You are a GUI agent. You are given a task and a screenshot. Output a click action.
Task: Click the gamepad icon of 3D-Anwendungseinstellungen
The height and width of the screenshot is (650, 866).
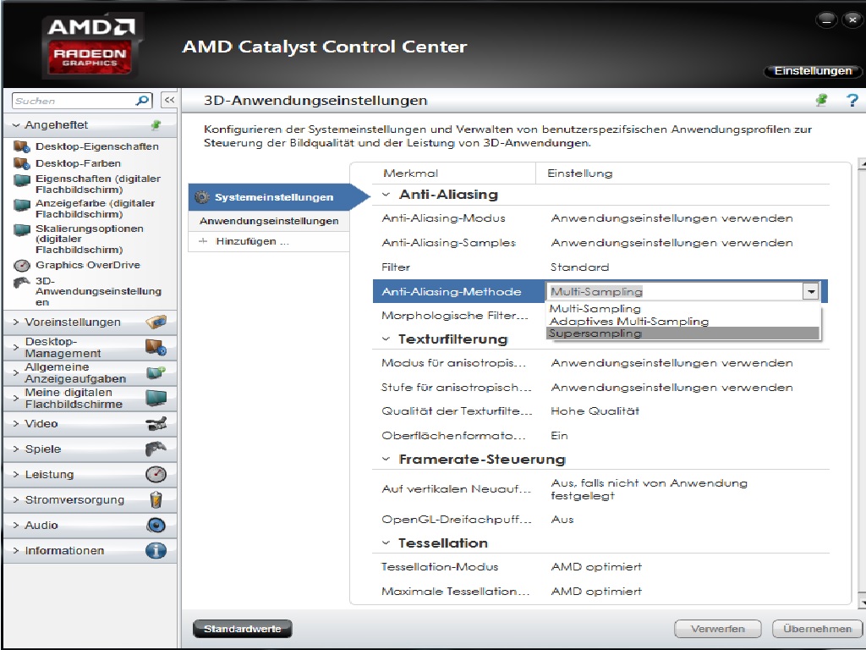[x=21, y=283]
